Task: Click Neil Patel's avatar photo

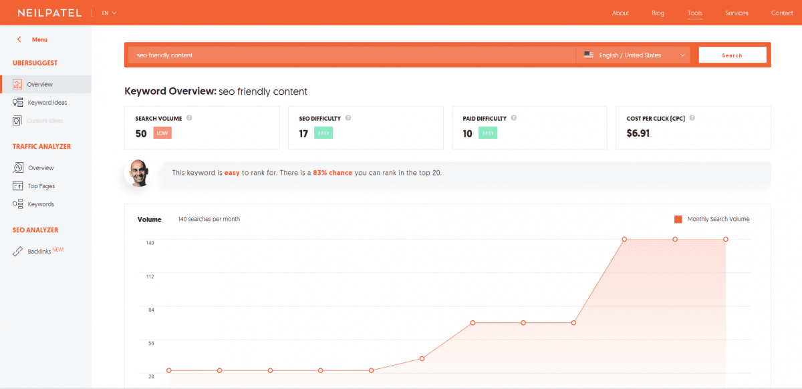Action: click(x=139, y=172)
